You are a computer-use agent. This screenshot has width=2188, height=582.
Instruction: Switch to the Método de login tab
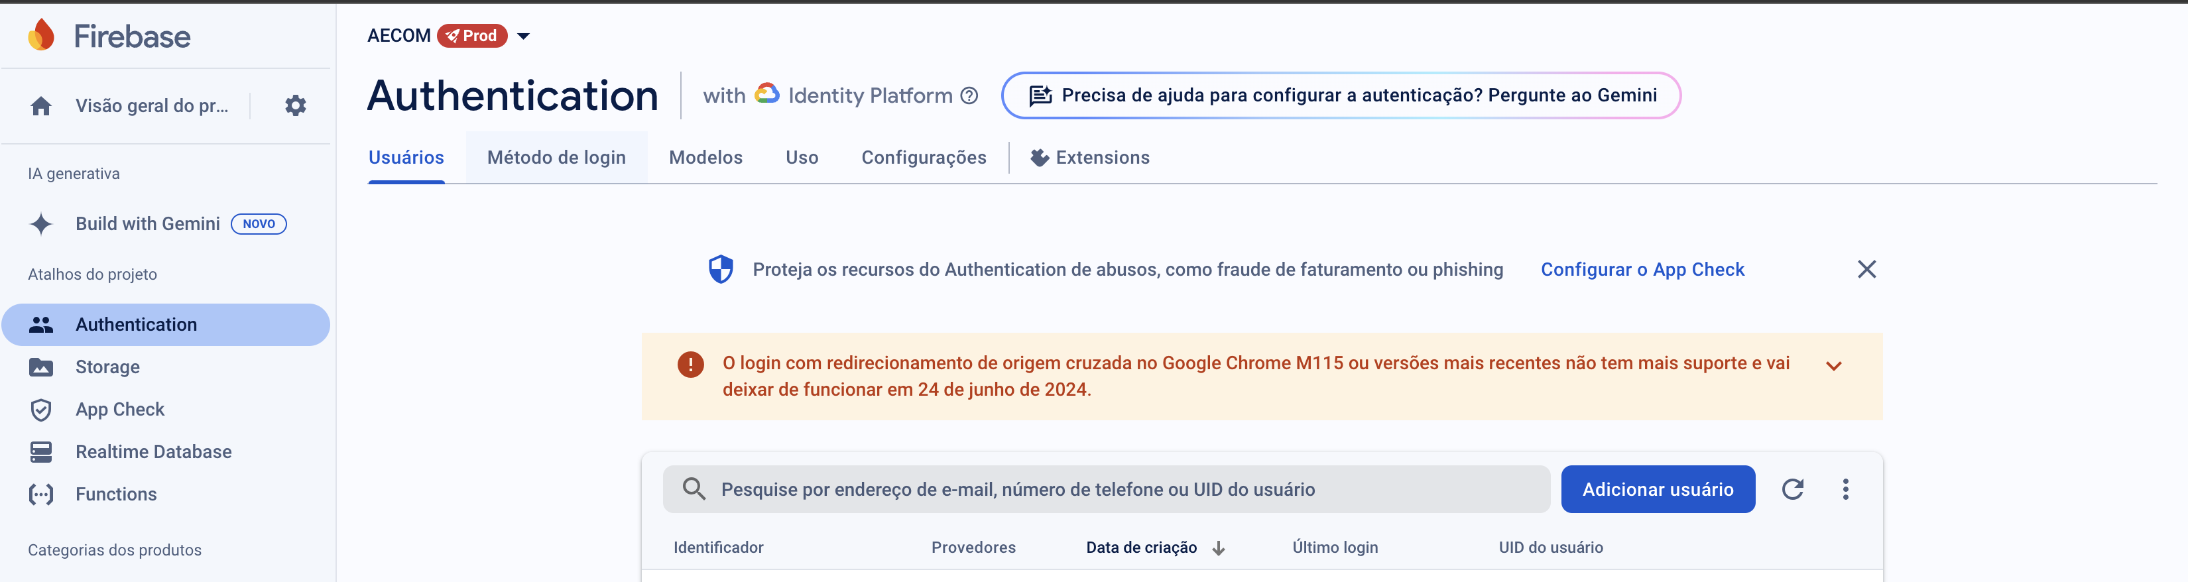pyautogui.click(x=556, y=157)
